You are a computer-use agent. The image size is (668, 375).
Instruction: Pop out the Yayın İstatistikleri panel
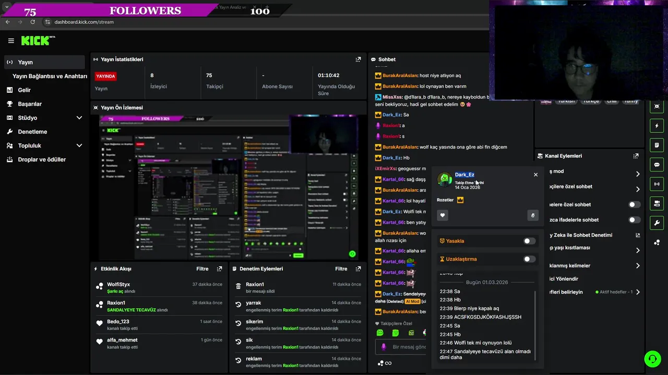pos(358,59)
